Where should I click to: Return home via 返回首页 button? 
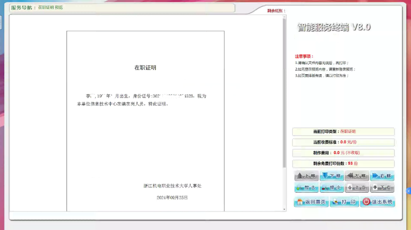(311, 202)
